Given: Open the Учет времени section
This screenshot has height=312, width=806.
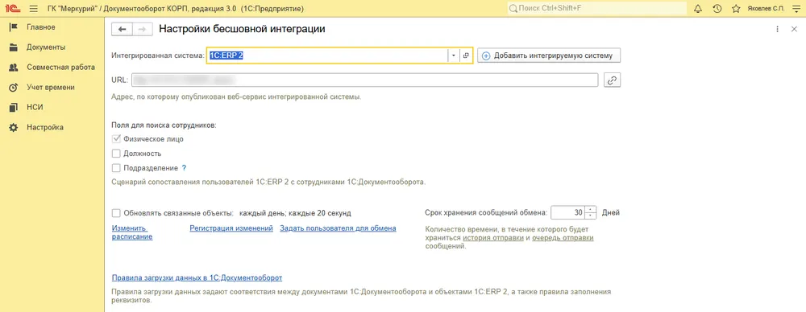Looking at the screenshot, I should [50, 87].
